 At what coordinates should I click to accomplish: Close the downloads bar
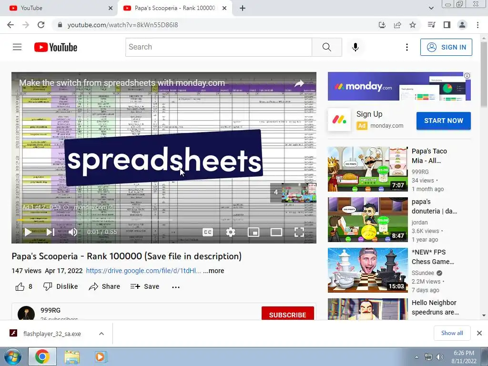pyautogui.click(x=479, y=333)
